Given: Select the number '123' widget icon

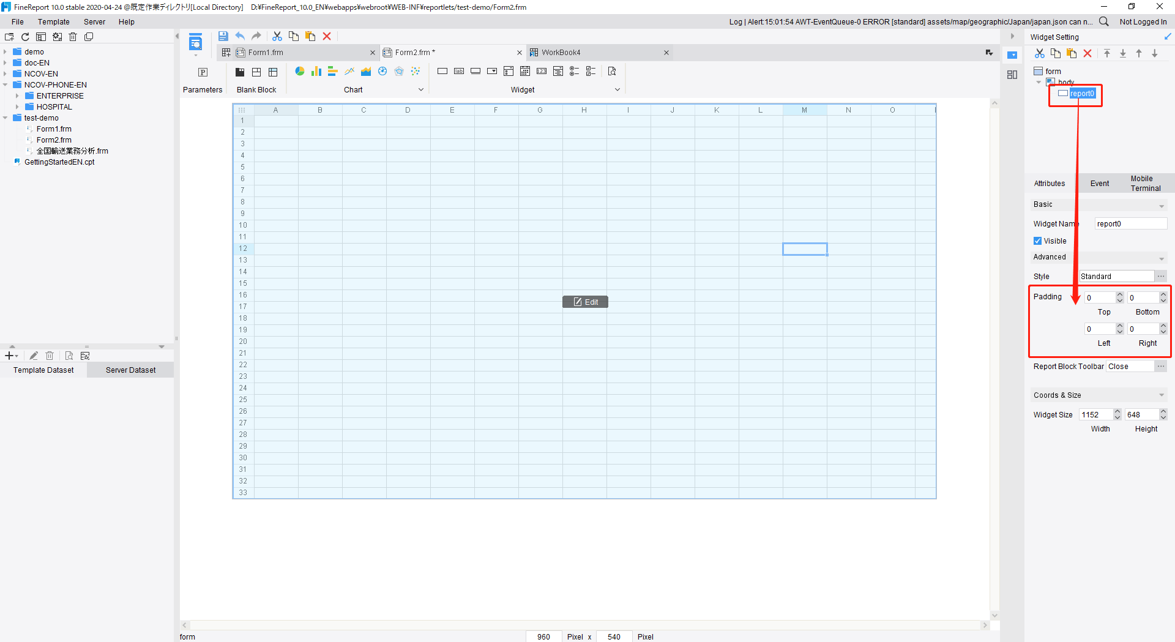Looking at the screenshot, I should click(542, 72).
